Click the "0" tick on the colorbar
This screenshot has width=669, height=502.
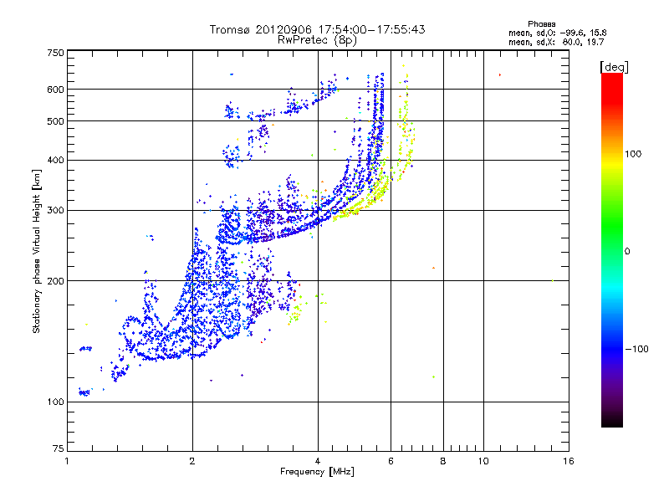627,251
